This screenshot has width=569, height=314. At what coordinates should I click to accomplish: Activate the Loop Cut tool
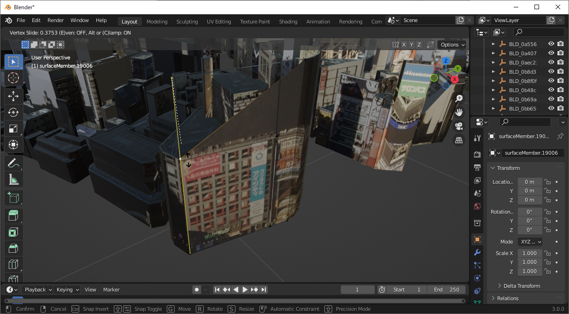pyautogui.click(x=13, y=265)
